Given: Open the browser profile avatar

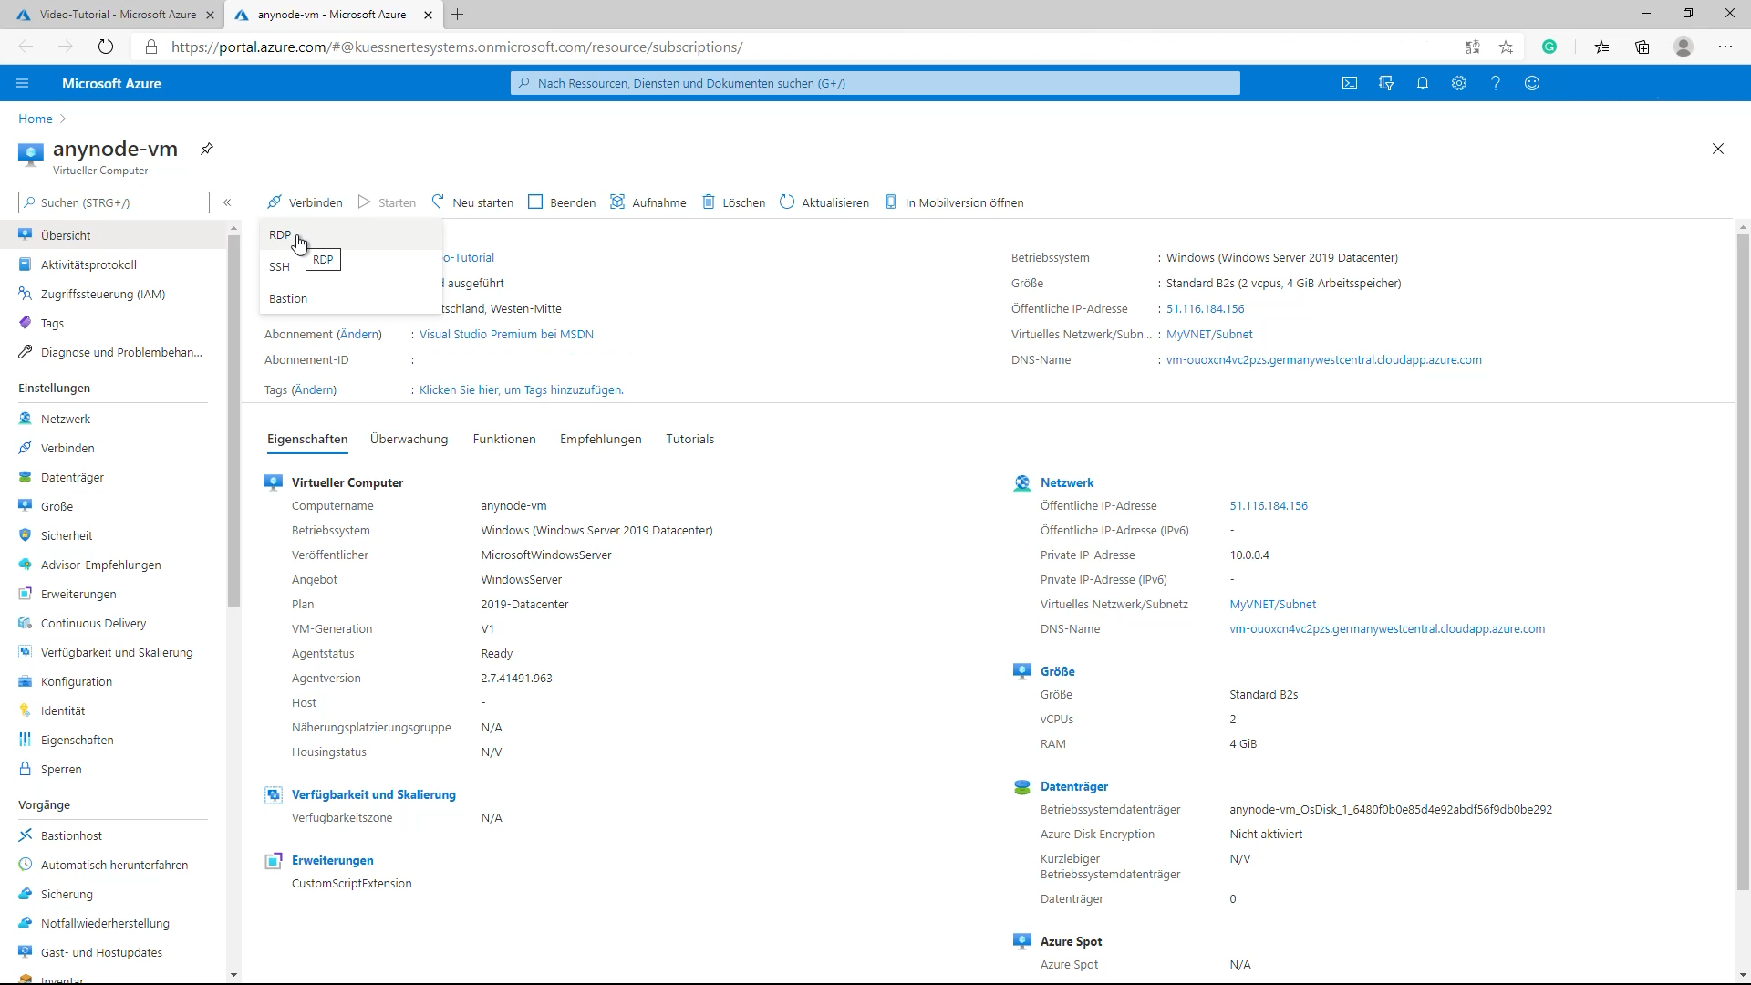Looking at the screenshot, I should (1684, 47).
